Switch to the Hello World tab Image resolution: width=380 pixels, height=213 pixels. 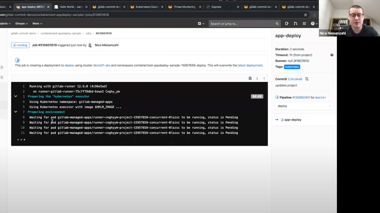tap(71, 7)
